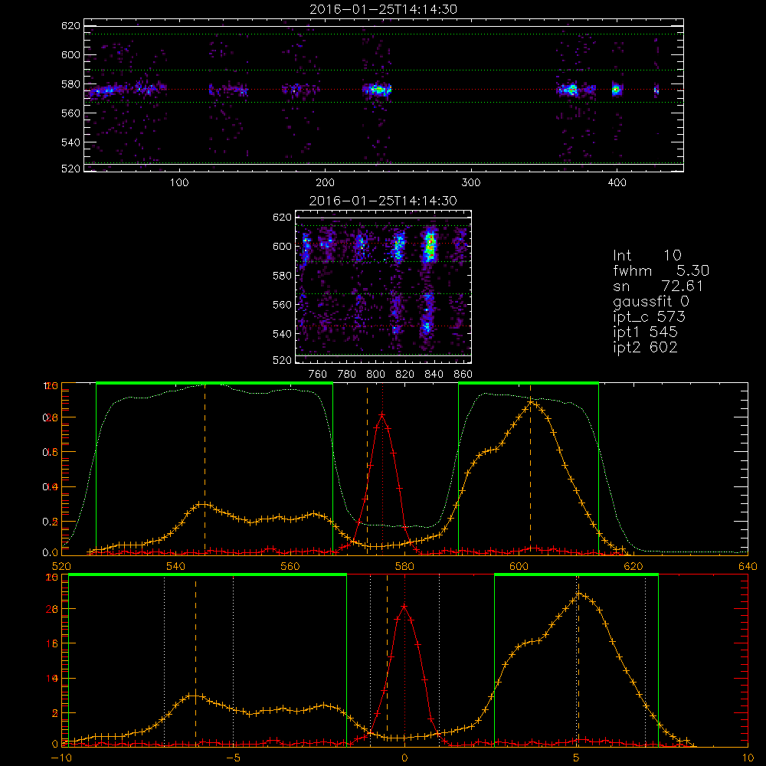Click the top plot title 2016-01-25T14:14:30

click(x=383, y=9)
